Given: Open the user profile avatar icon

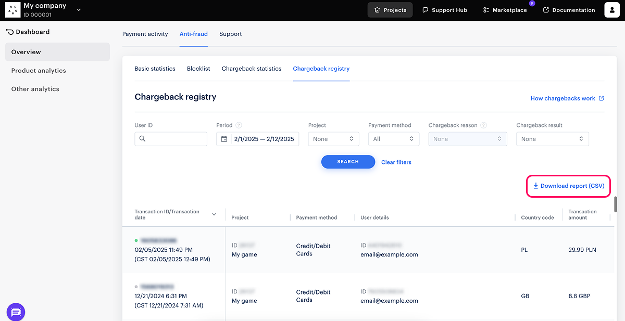Looking at the screenshot, I should pyautogui.click(x=611, y=10).
